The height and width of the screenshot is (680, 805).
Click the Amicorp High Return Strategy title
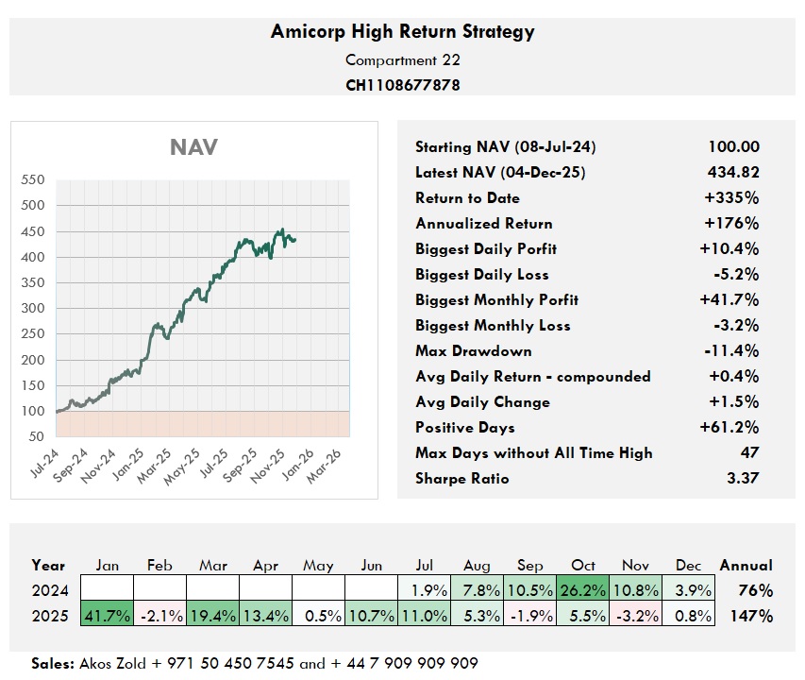coord(402,31)
